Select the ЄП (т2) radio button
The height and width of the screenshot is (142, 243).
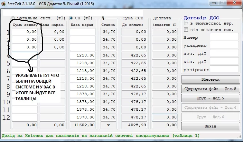(71, 18)
